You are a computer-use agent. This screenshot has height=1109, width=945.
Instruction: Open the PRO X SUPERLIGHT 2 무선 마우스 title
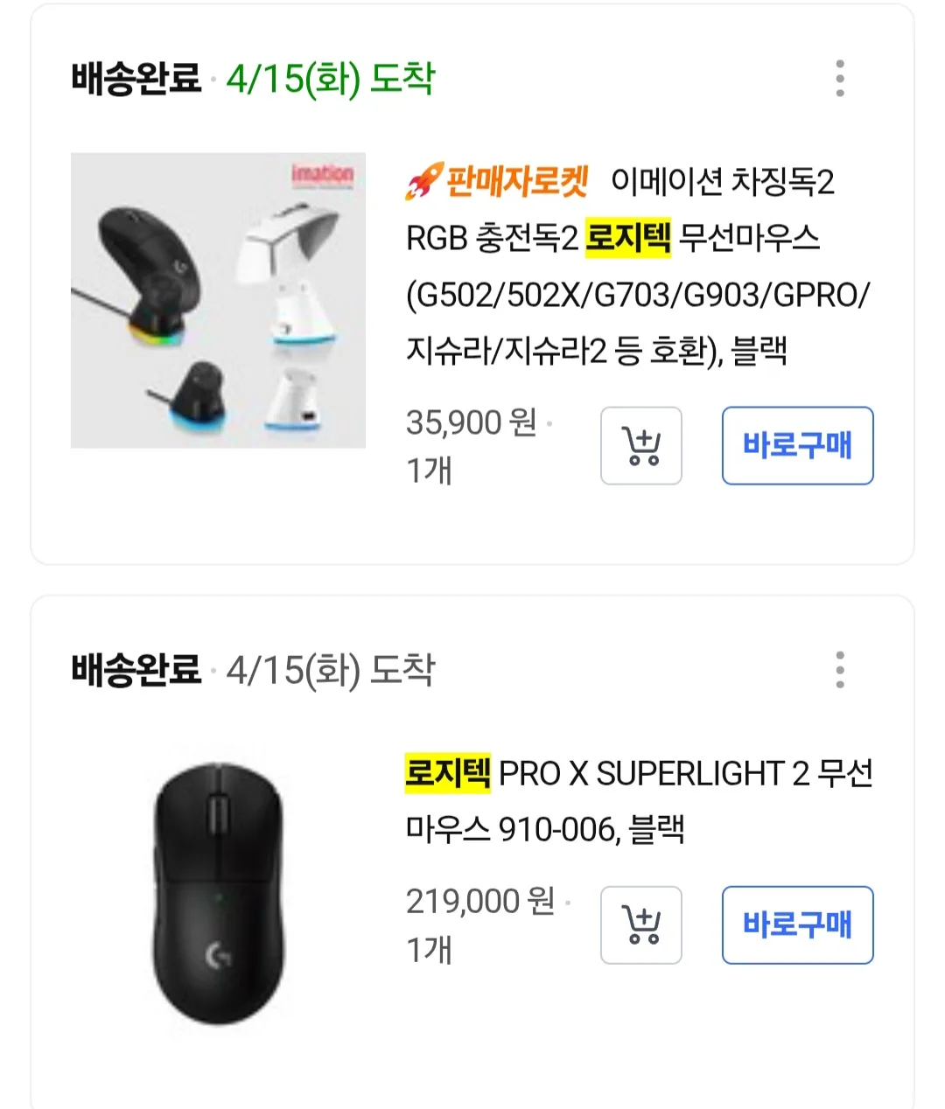coord(640,800)
